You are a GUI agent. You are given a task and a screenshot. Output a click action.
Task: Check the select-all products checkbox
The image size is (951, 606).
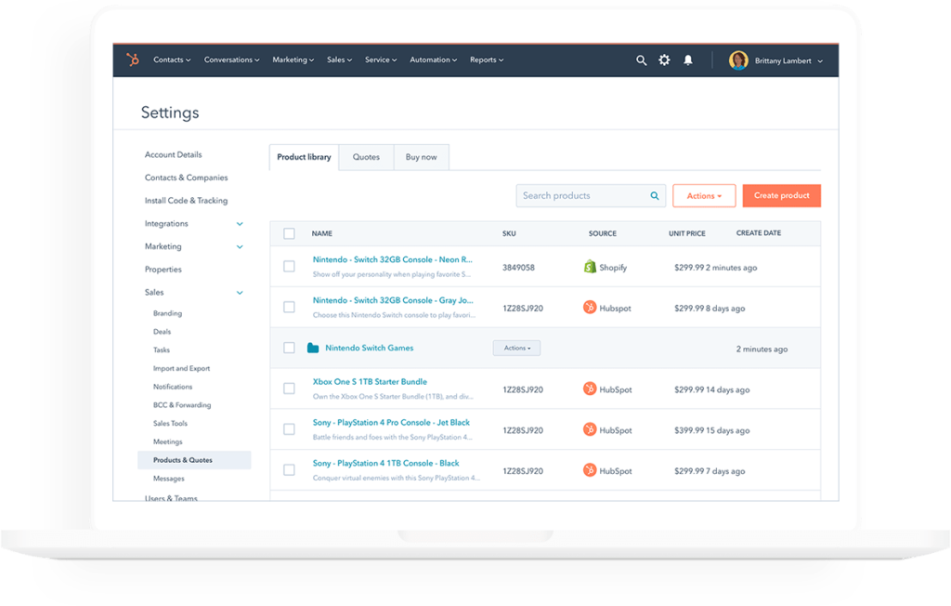pyautogui.click(x=289, y=233)
